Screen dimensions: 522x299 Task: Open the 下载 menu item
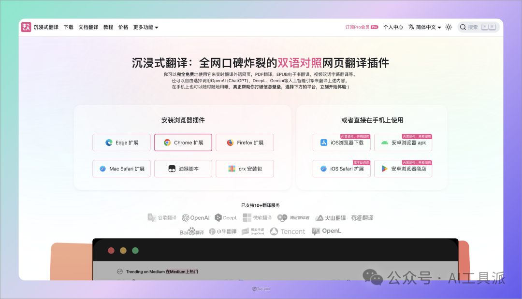pos(69,27)
